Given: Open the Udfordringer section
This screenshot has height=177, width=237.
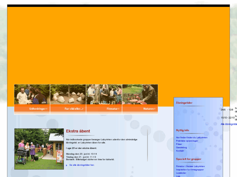Looking at the screenshot, I should [38, 109].
